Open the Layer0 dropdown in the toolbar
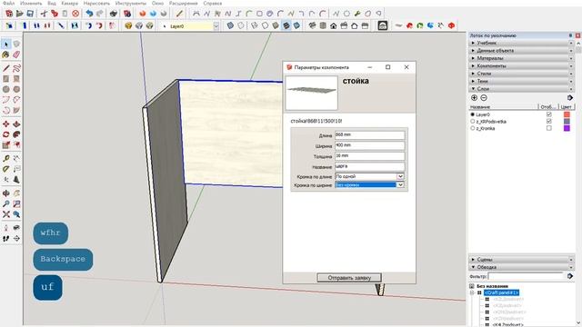The image size is (582, 327). [216, 26]
